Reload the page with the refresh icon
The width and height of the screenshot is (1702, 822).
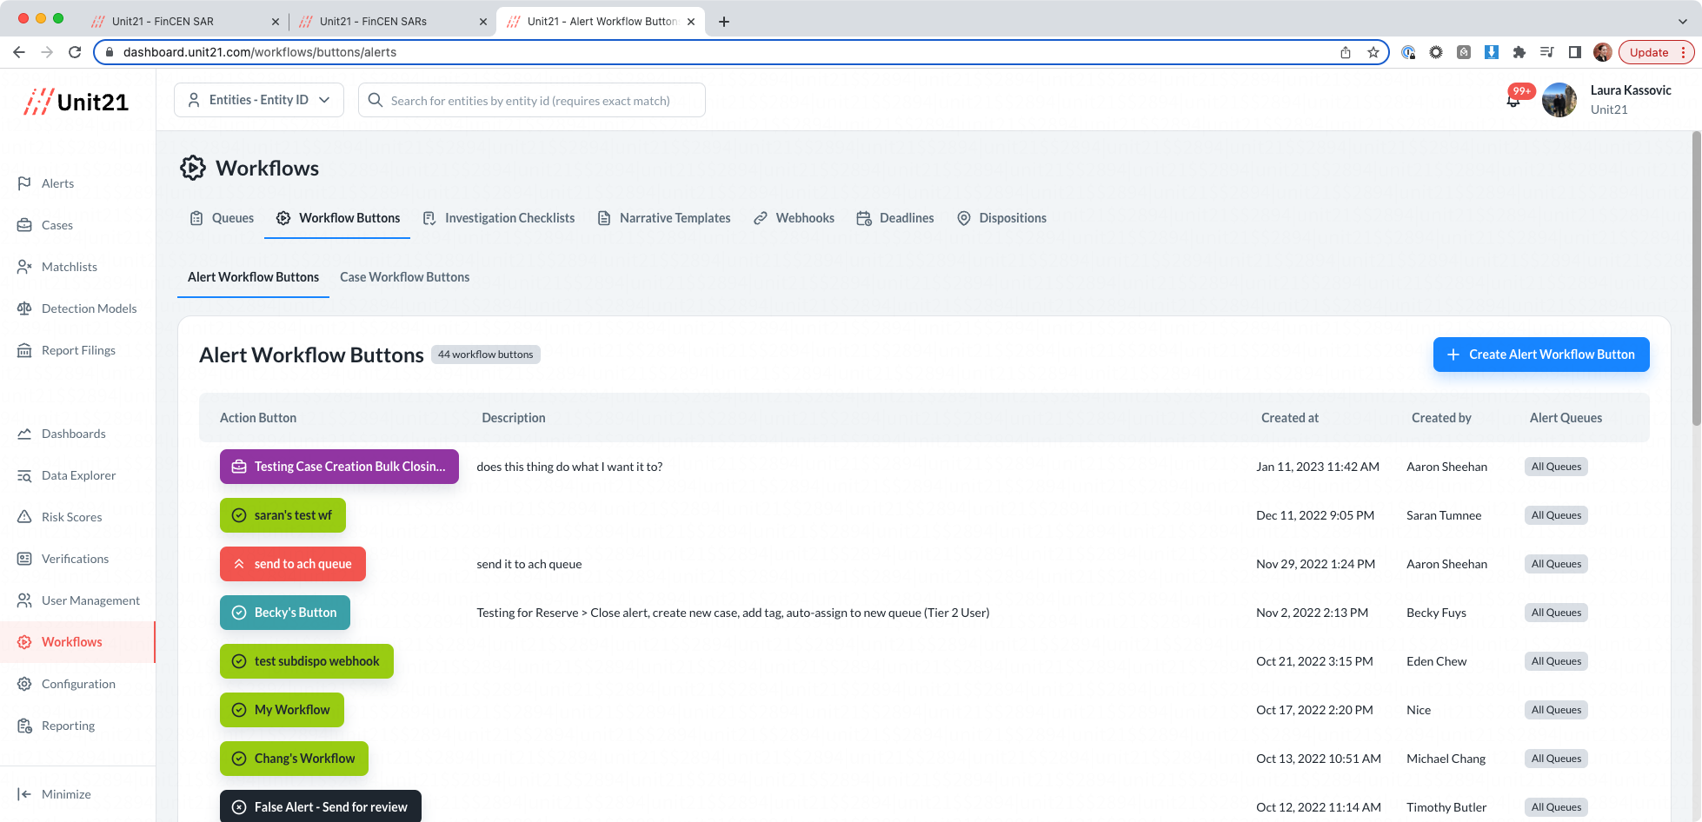[75, 52]
